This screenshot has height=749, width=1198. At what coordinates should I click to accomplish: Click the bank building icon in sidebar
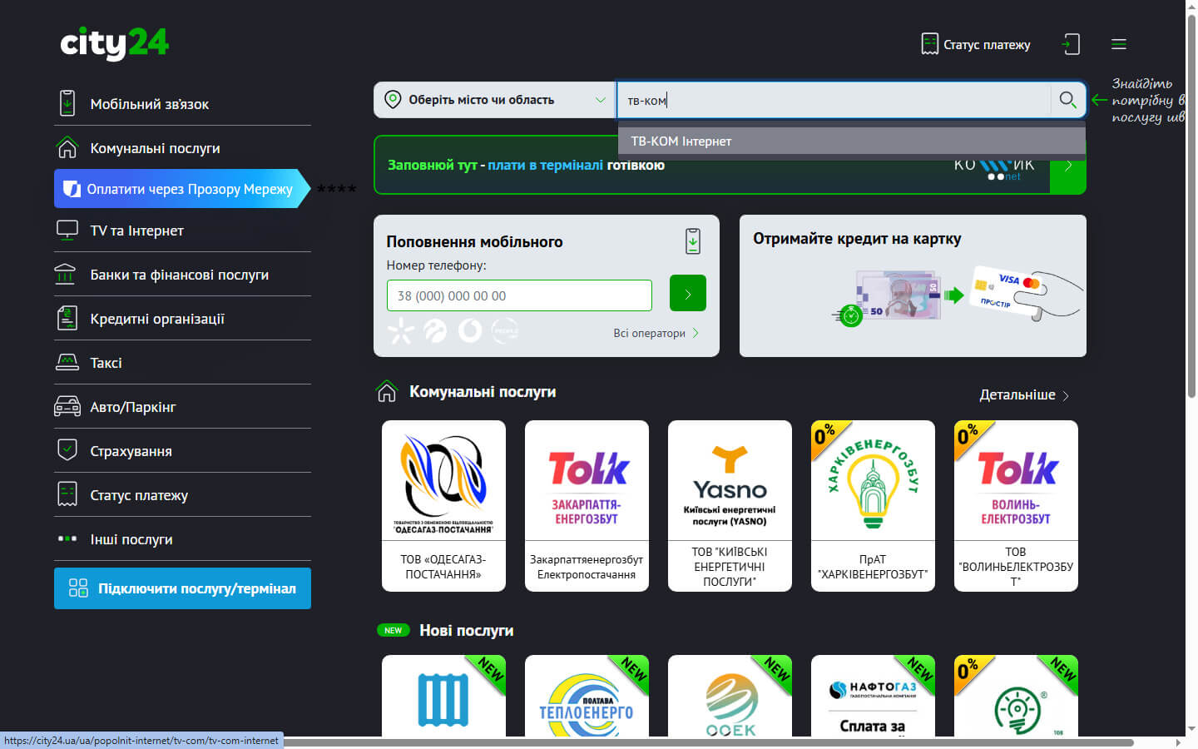[x=65, y=274]
